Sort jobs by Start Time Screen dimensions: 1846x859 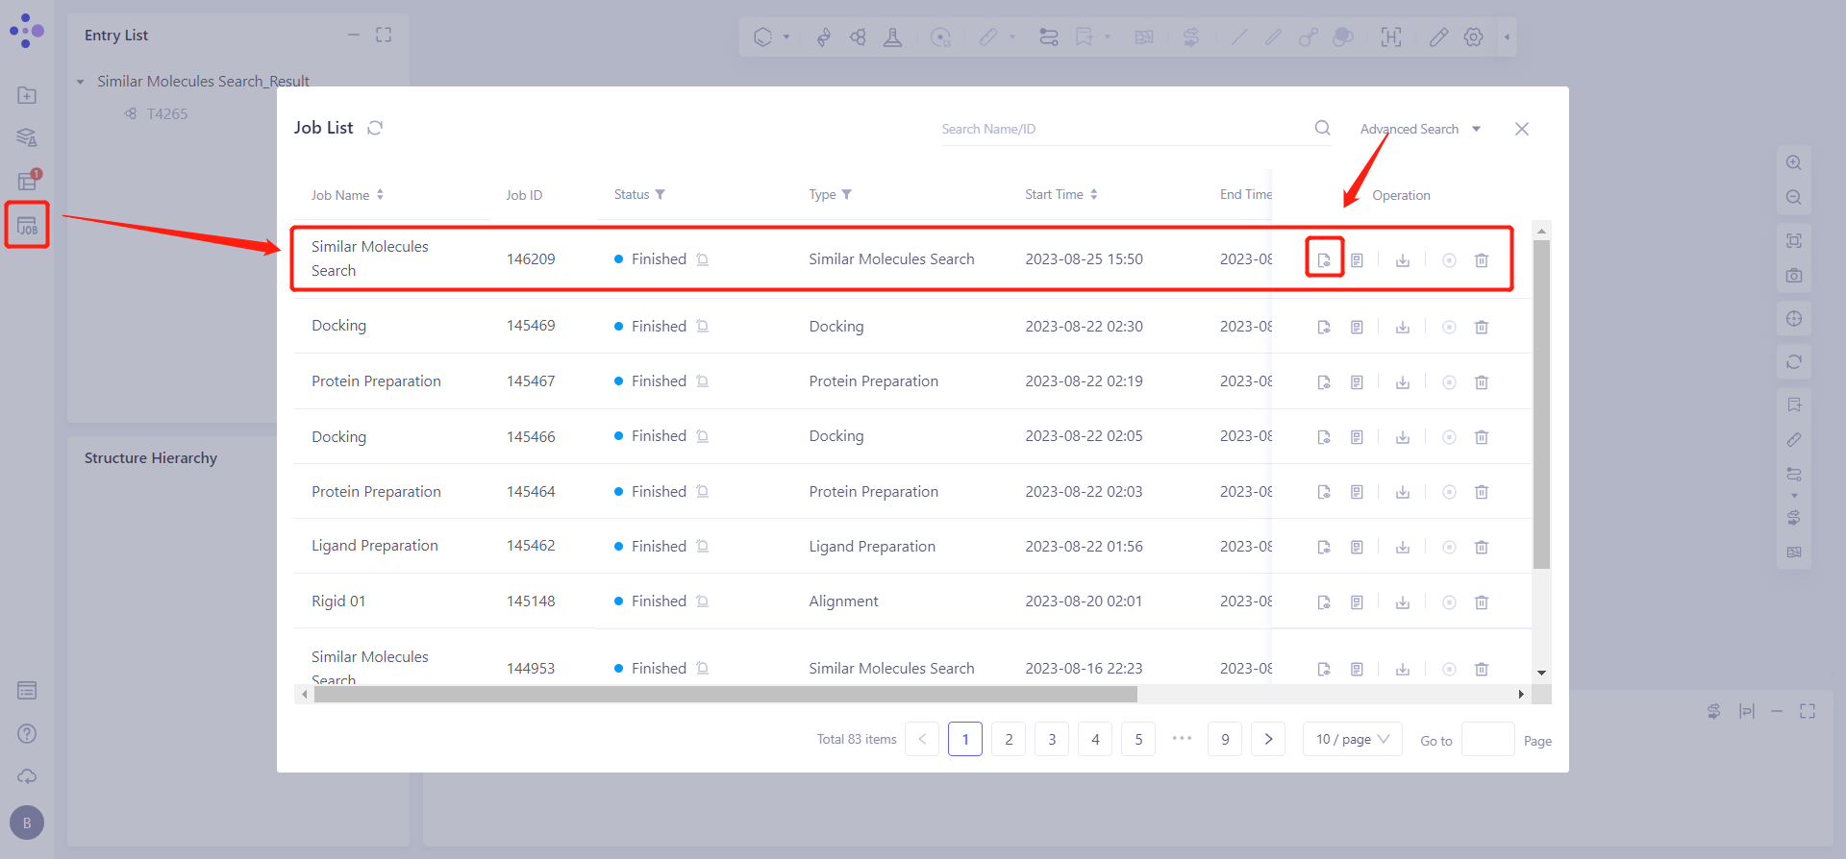[1094, 194]
